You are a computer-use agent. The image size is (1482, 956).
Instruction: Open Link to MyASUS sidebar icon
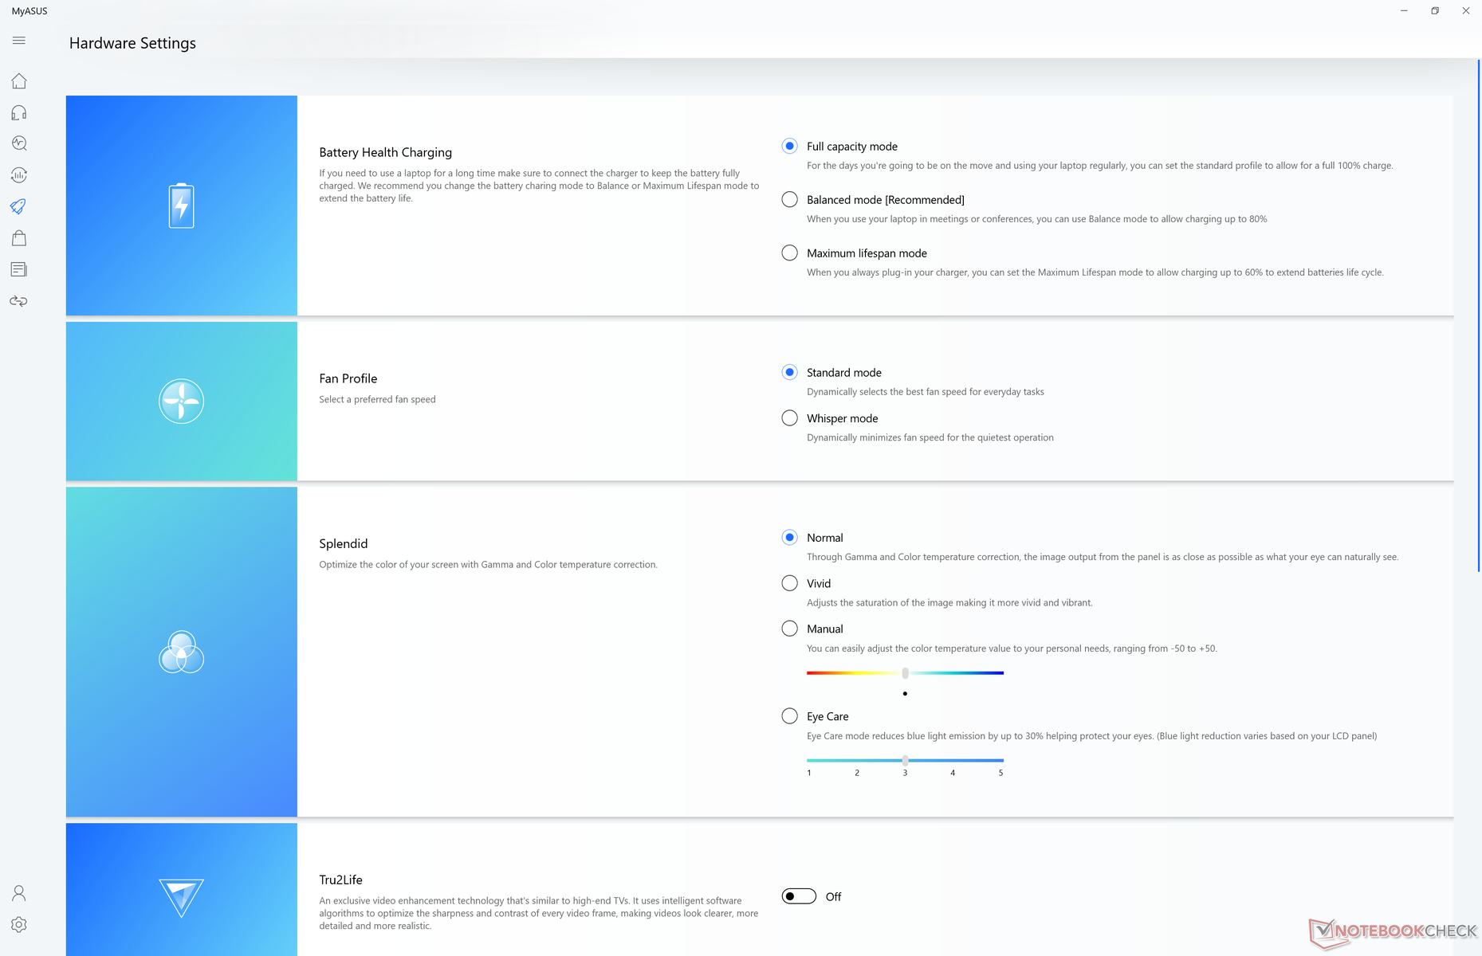coord(19,301)
